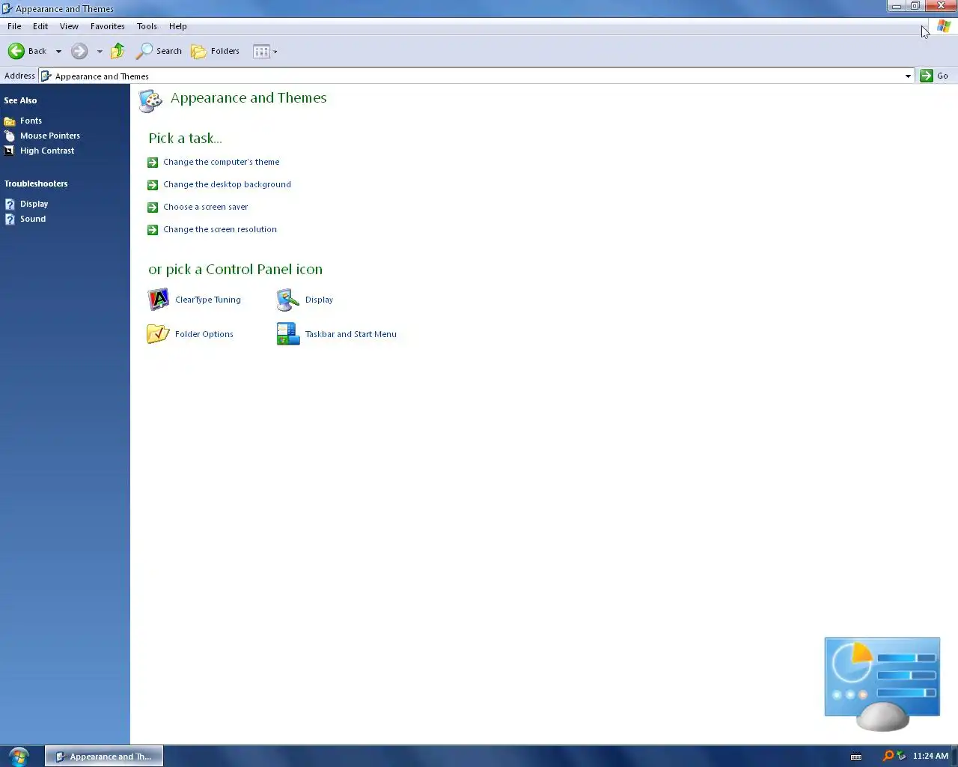Click the green Back arrow button
Screen dimensions: 958x767
coord(27,51)
